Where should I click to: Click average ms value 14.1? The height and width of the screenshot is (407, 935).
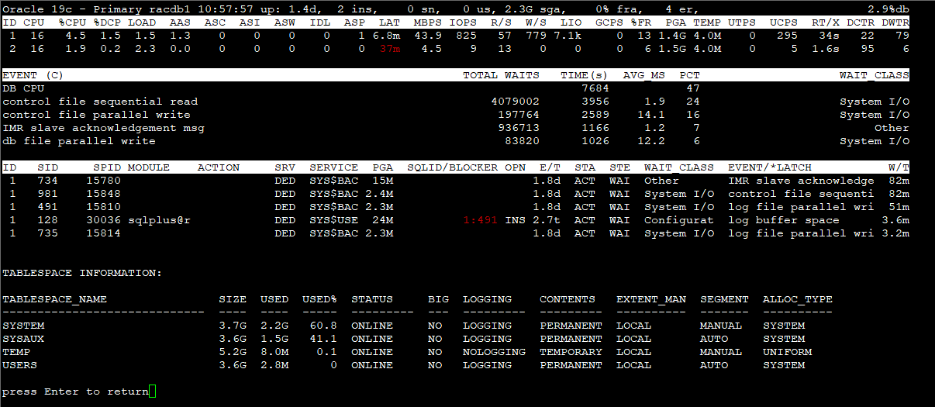(651, 115)
